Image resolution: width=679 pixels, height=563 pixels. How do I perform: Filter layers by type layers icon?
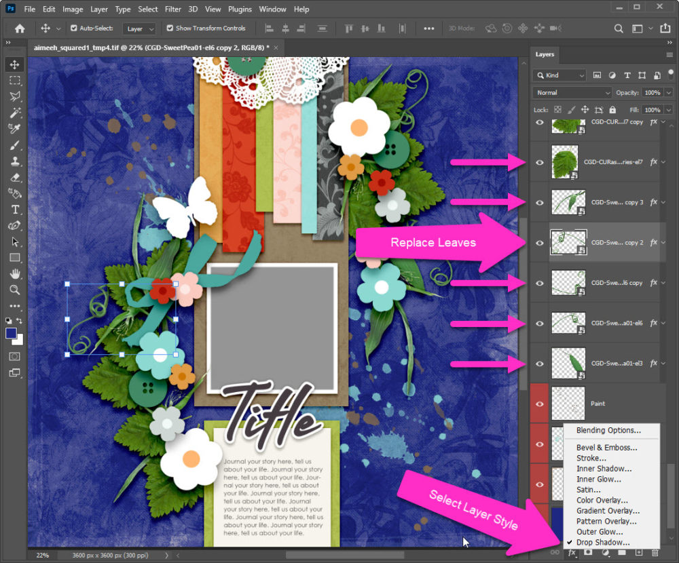pos(627,75)
